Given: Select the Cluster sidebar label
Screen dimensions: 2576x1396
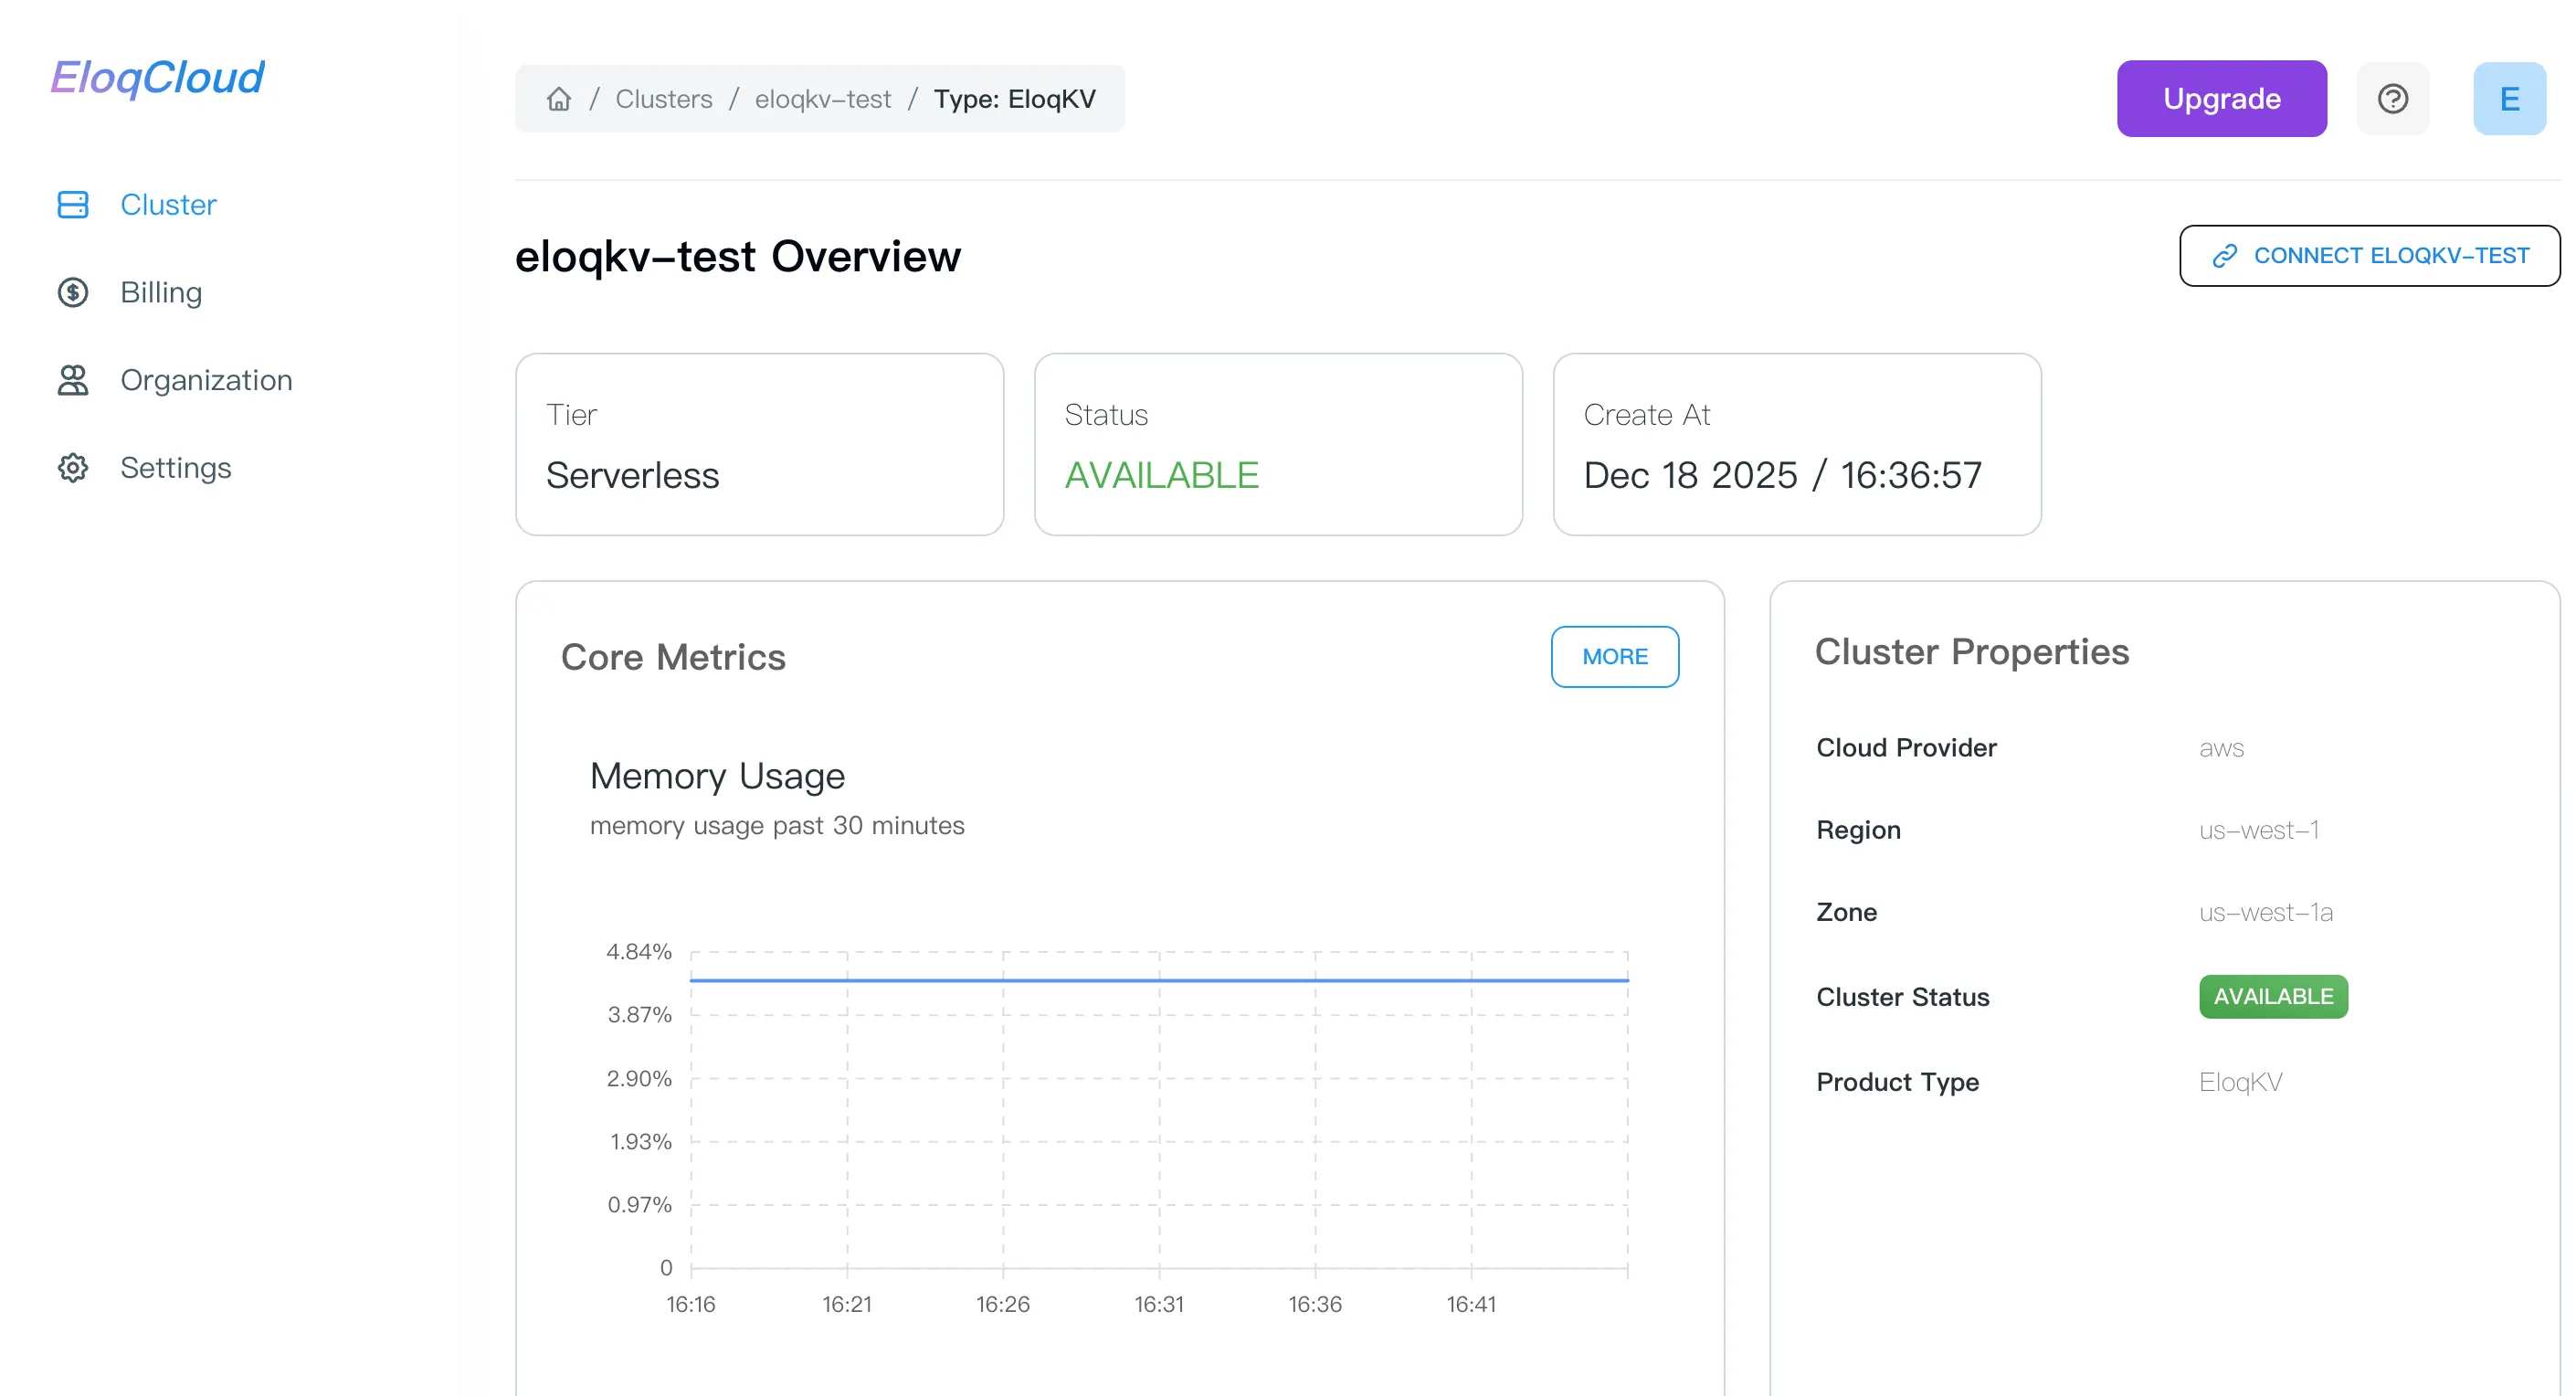Looking at the screenshot, I should pyautogui.click(x=168, y=204).
